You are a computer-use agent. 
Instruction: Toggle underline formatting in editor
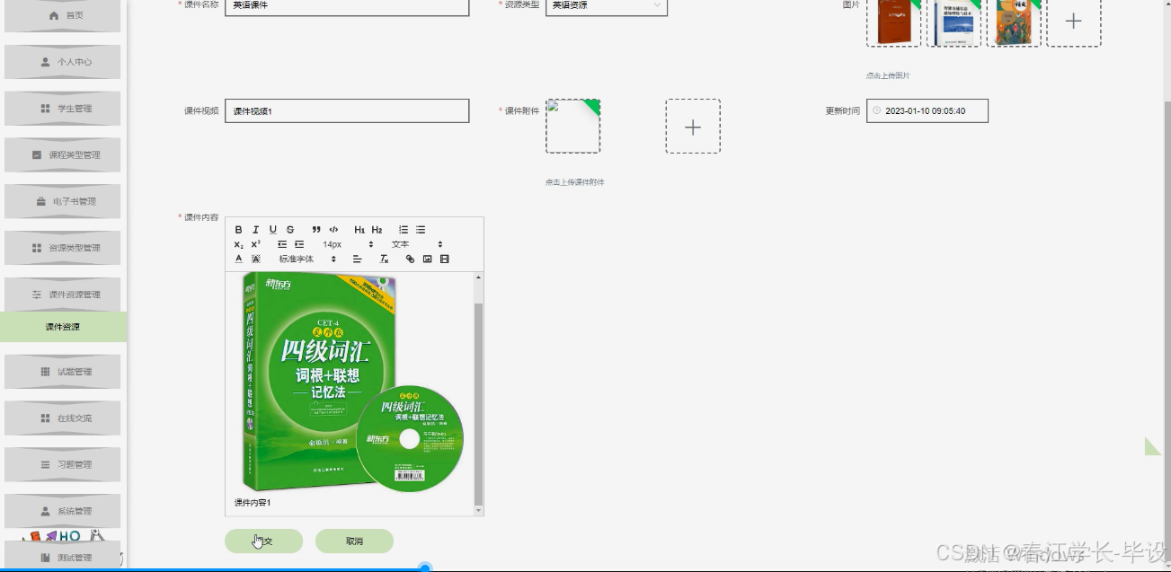point(273,230)
